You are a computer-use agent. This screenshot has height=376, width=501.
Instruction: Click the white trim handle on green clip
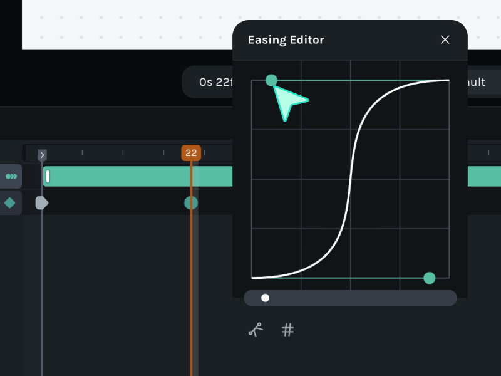48,177
